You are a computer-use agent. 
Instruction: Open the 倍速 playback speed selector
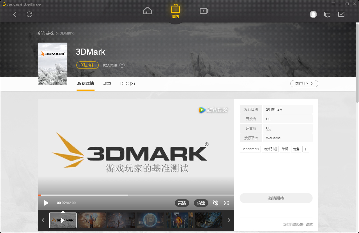pyautogui.click(x=201, y=203)
